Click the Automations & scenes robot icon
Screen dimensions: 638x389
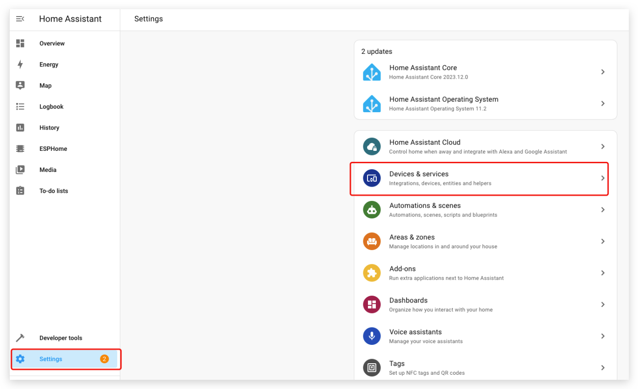point(372,210)
